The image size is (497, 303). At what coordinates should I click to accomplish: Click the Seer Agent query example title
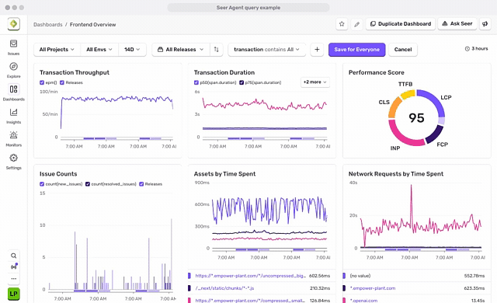(248, 8)
